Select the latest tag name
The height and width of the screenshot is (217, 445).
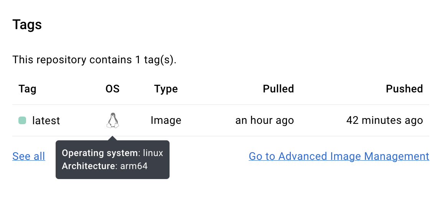(x=46, y=120)
